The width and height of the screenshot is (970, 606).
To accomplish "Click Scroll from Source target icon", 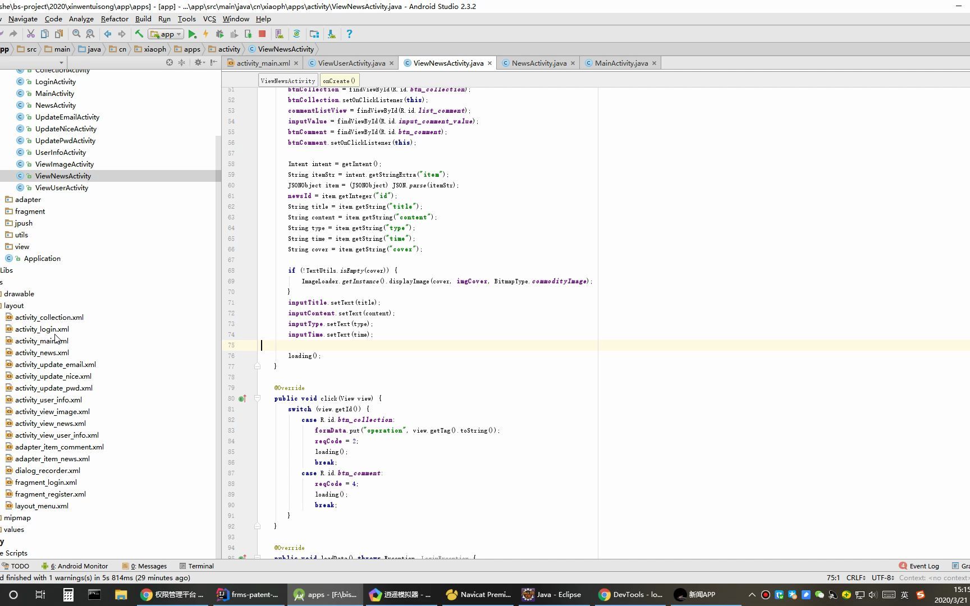I will 170,62.
